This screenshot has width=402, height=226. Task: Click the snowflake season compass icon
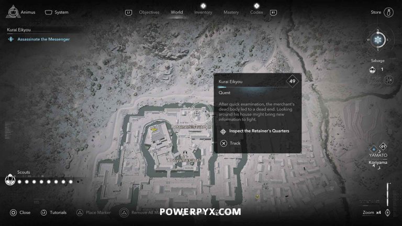point(378,40)
